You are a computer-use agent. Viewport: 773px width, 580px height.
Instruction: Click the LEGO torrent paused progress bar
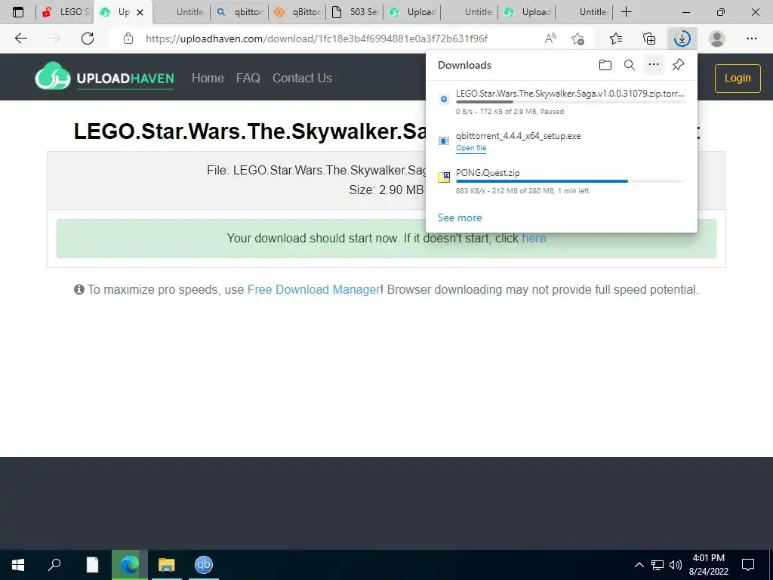(571, 102)
